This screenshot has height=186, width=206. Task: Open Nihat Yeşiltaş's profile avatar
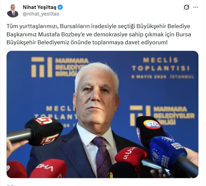(13, 11)
